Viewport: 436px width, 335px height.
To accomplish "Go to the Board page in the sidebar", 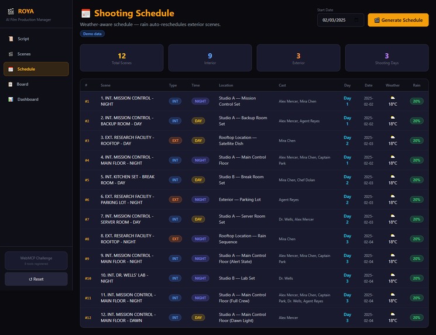I will click(x=36, y=84).
